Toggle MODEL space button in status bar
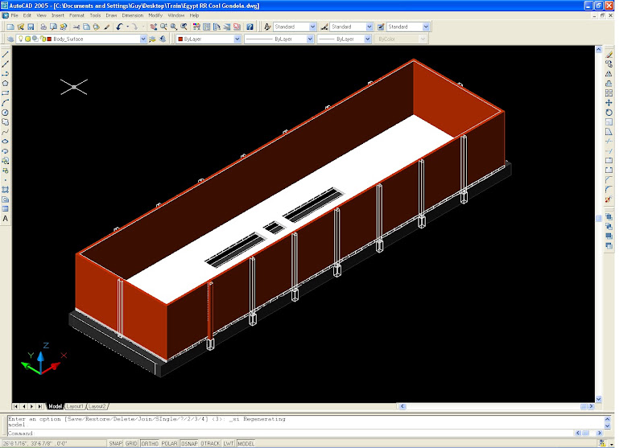644x448 pixels. point(246,443)
